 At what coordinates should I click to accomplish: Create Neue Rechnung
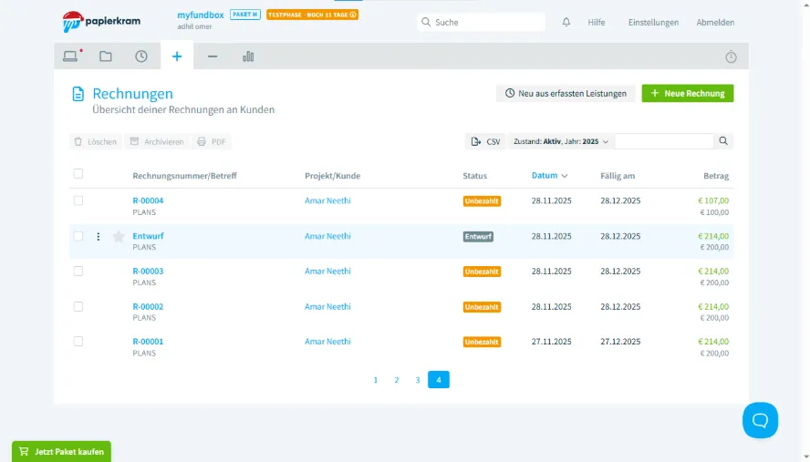click(x=688, y=94)
